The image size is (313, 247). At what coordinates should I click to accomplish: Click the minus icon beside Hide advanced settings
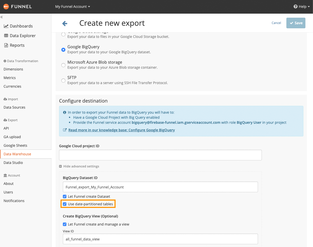click(x=60, y=166)
